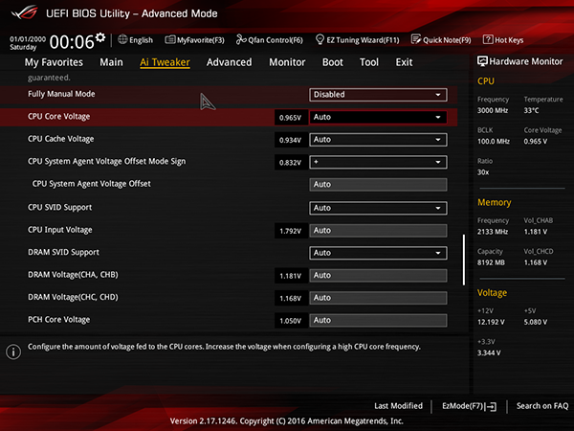Open CPU SVID Support dropdown
574x431 pixels.
tap(378, 208)
